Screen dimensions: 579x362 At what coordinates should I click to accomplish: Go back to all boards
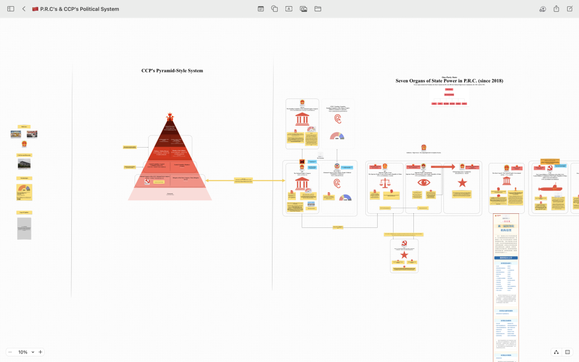tap(24, 9)
